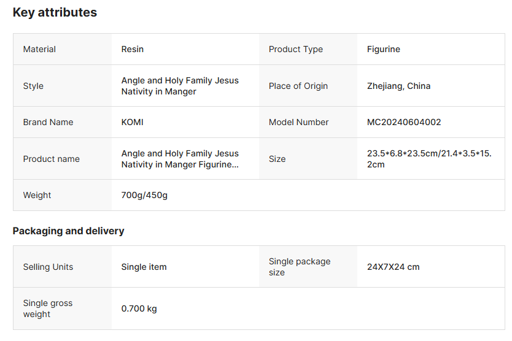Select the Zhejiang, China value
512x341 pixels.
point(398,86)
